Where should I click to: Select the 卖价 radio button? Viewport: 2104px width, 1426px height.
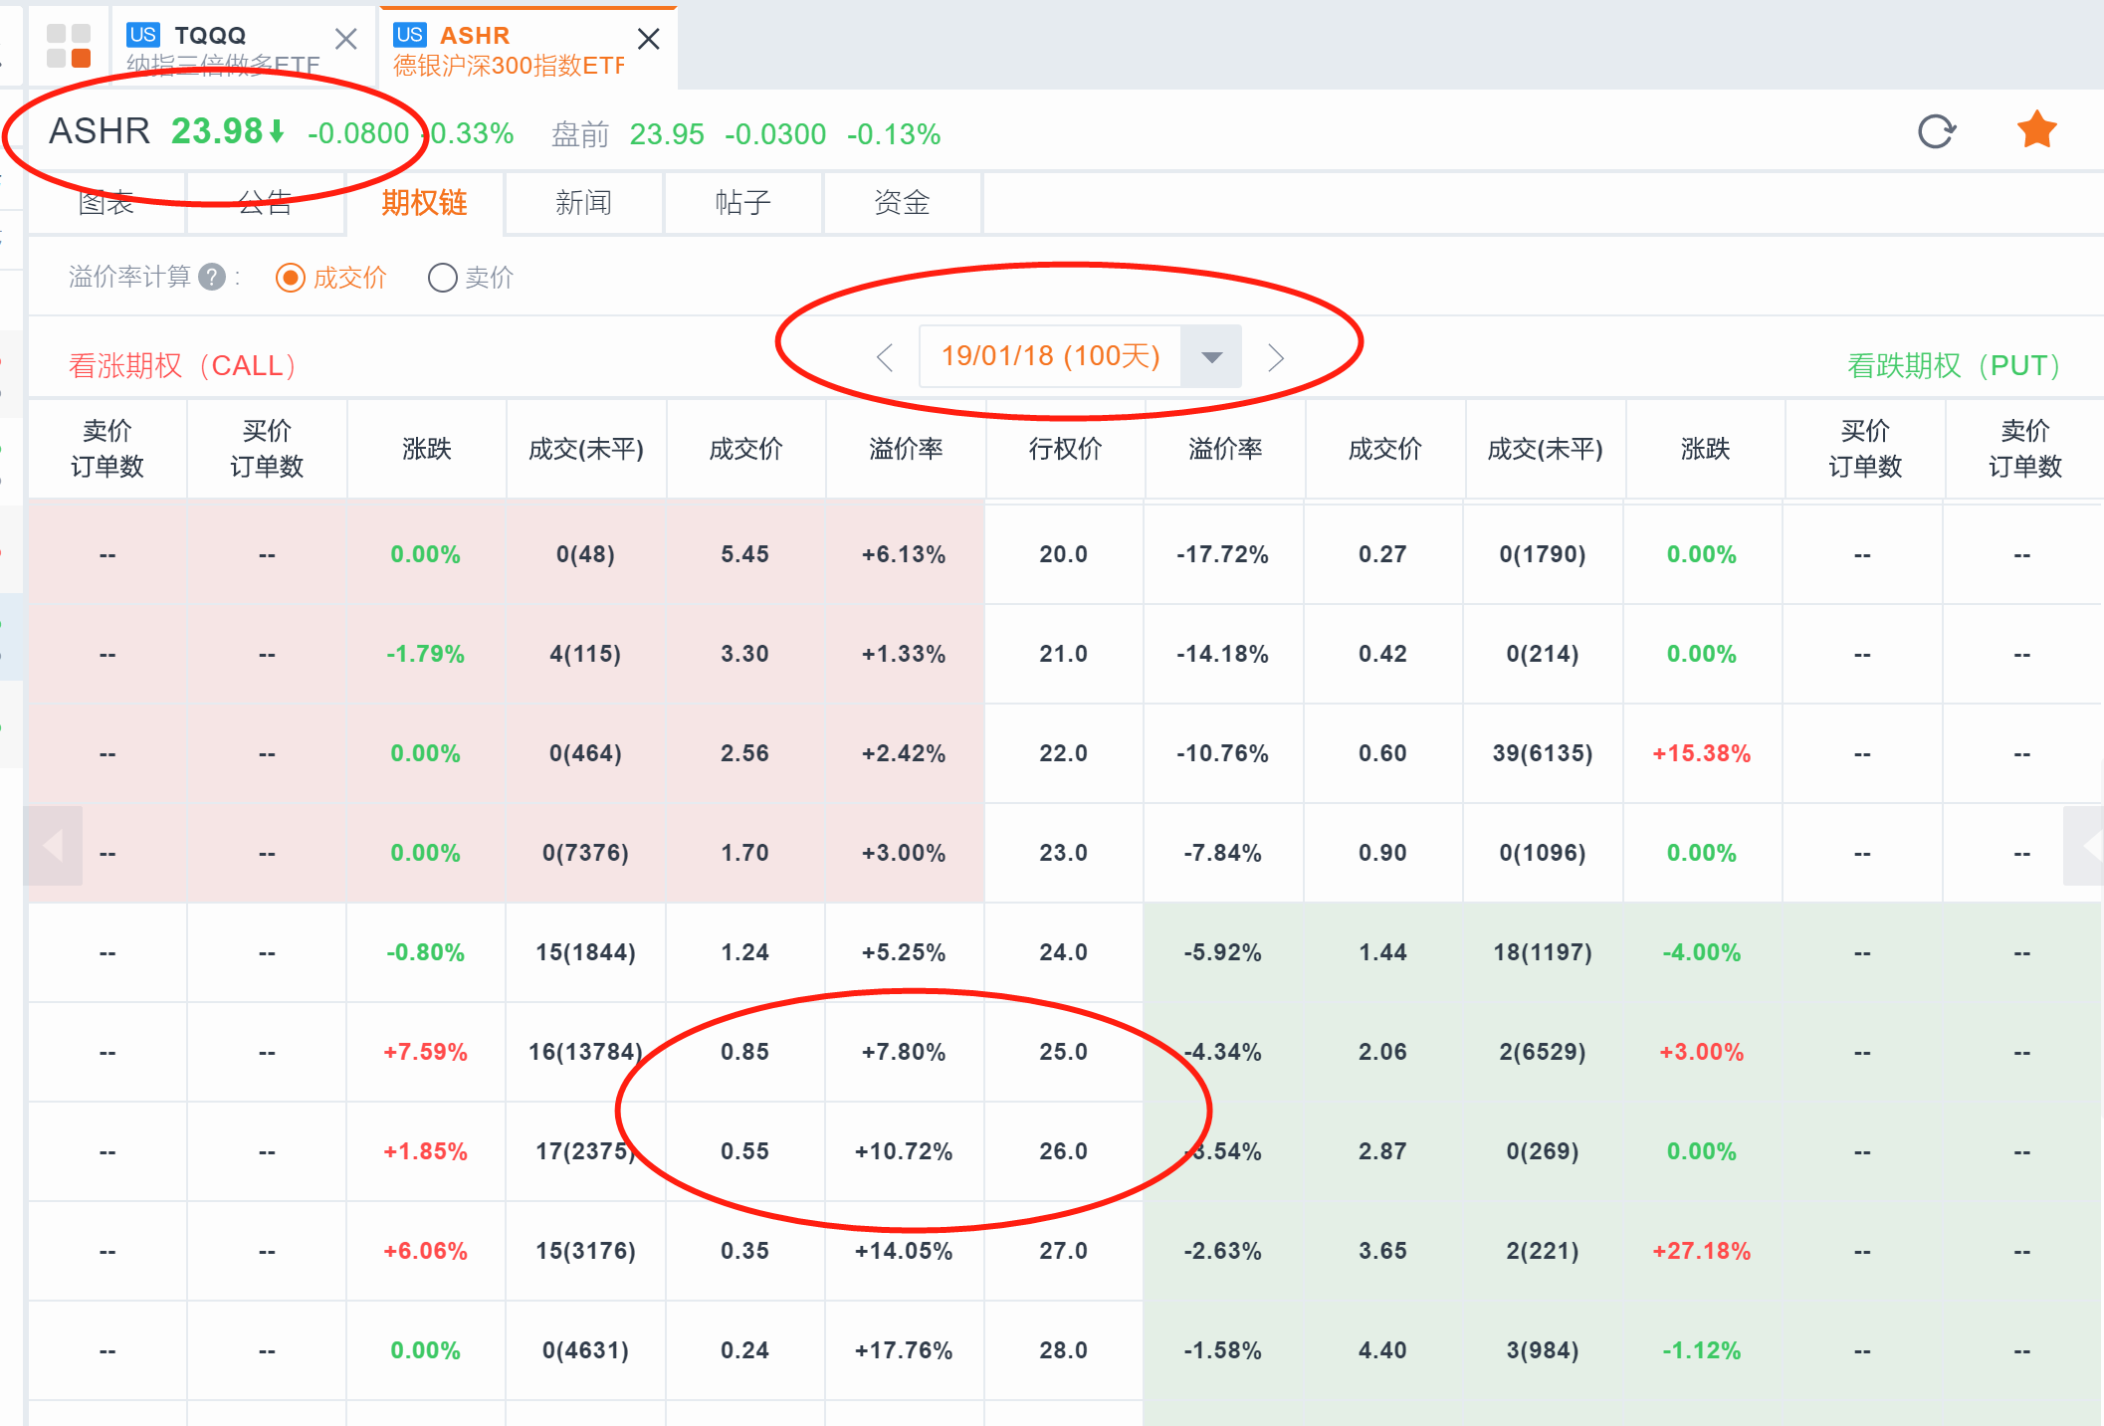(x=442, y=278)
